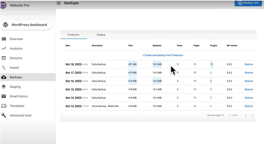Viewport: 264px width, 144px height.
Task: Select Backups in the sidebar
Action: (28, 77)
